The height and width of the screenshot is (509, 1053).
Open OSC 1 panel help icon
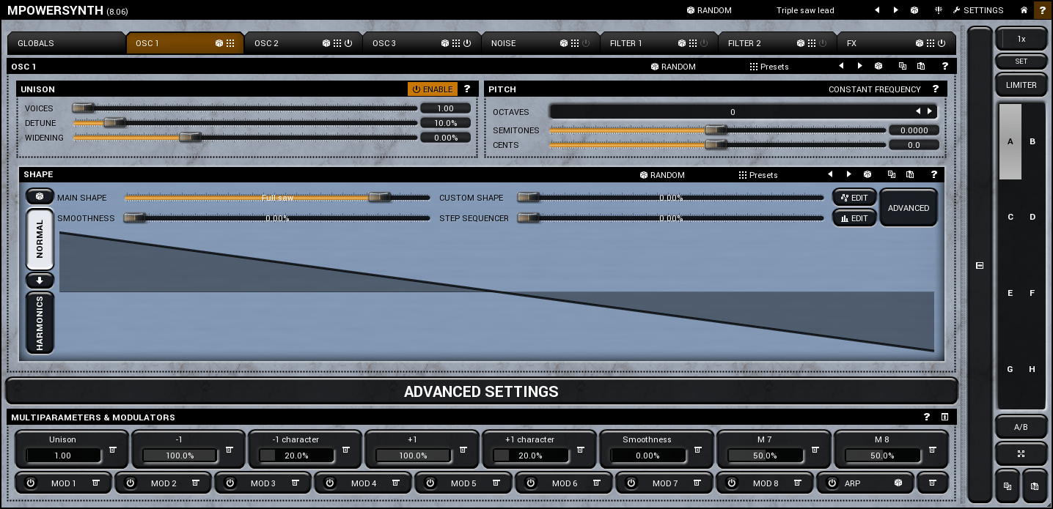[x=944, y=66]
